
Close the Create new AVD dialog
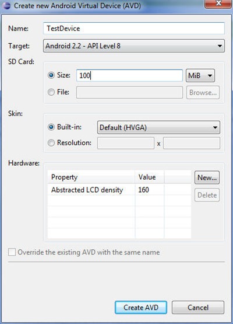[218, 4]
